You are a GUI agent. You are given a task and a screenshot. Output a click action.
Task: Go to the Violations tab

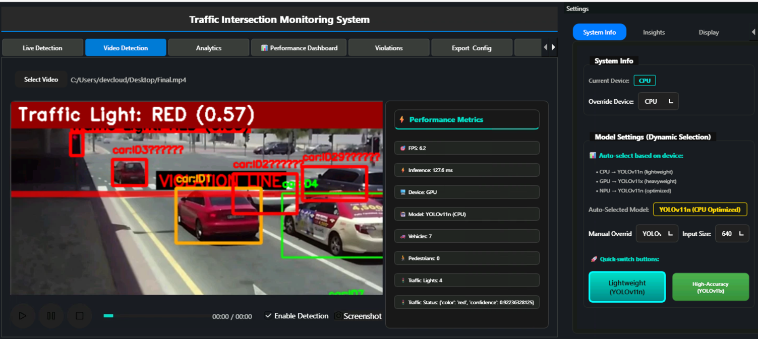pyautogui.click(x=389, y=48)
